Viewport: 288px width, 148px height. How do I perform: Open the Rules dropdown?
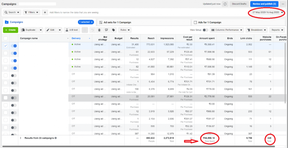click(125, 30)
